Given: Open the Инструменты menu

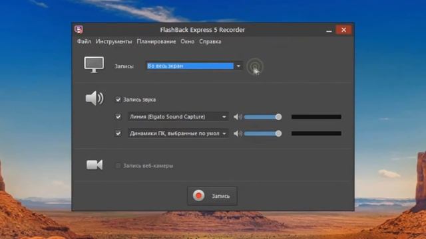Looking at the screenshot, I should pyautogui.click(x=114, y=41).
